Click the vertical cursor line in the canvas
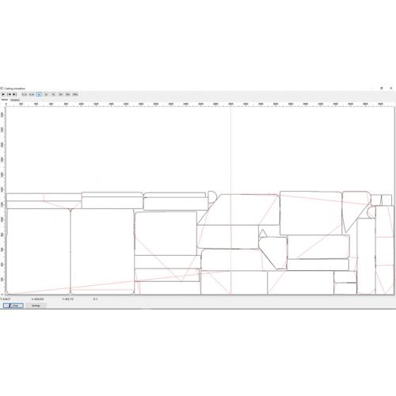 coord(230,200)
